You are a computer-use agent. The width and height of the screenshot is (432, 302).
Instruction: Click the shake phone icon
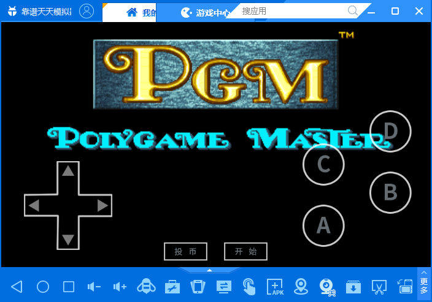(198, 287)
